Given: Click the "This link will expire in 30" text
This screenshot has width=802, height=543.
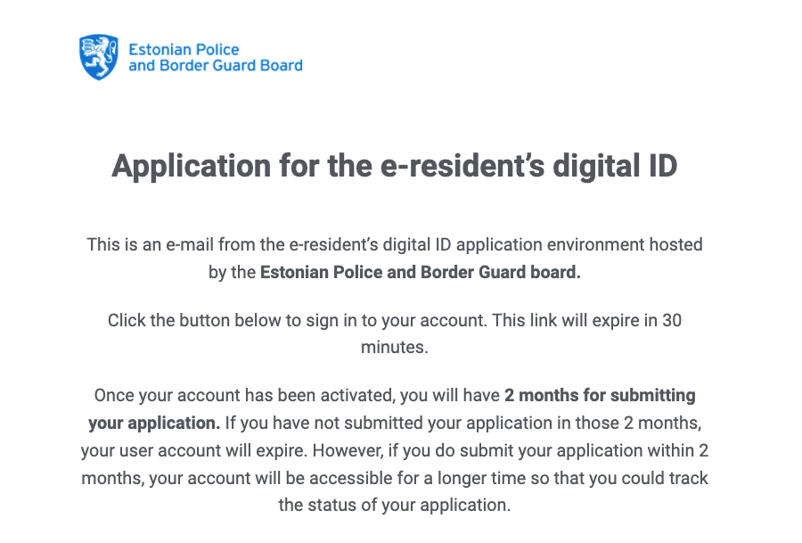Looking at the screenshot, I should (586, 320).
